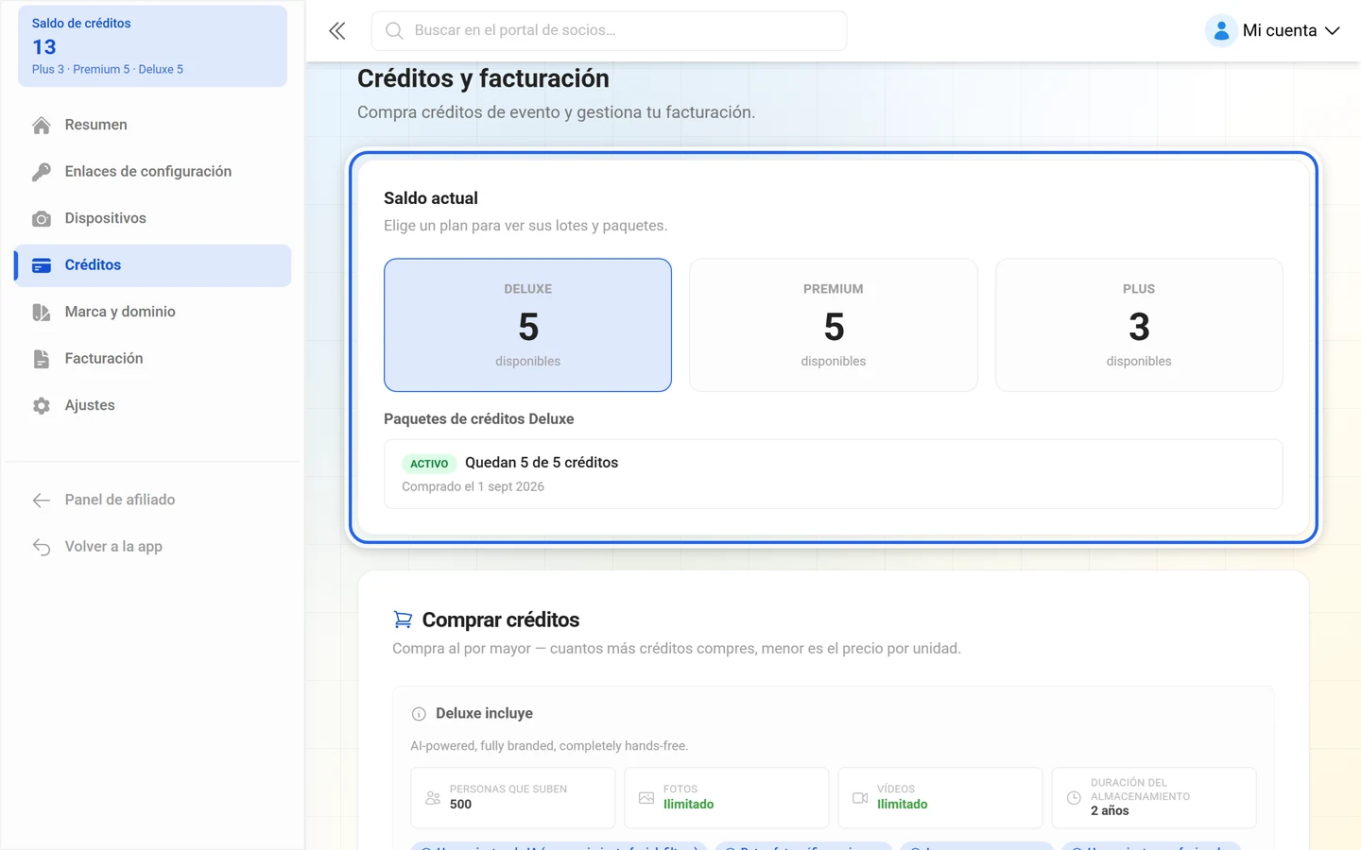Click the Marca y dominio palette icon

click(x=42, y=313)
